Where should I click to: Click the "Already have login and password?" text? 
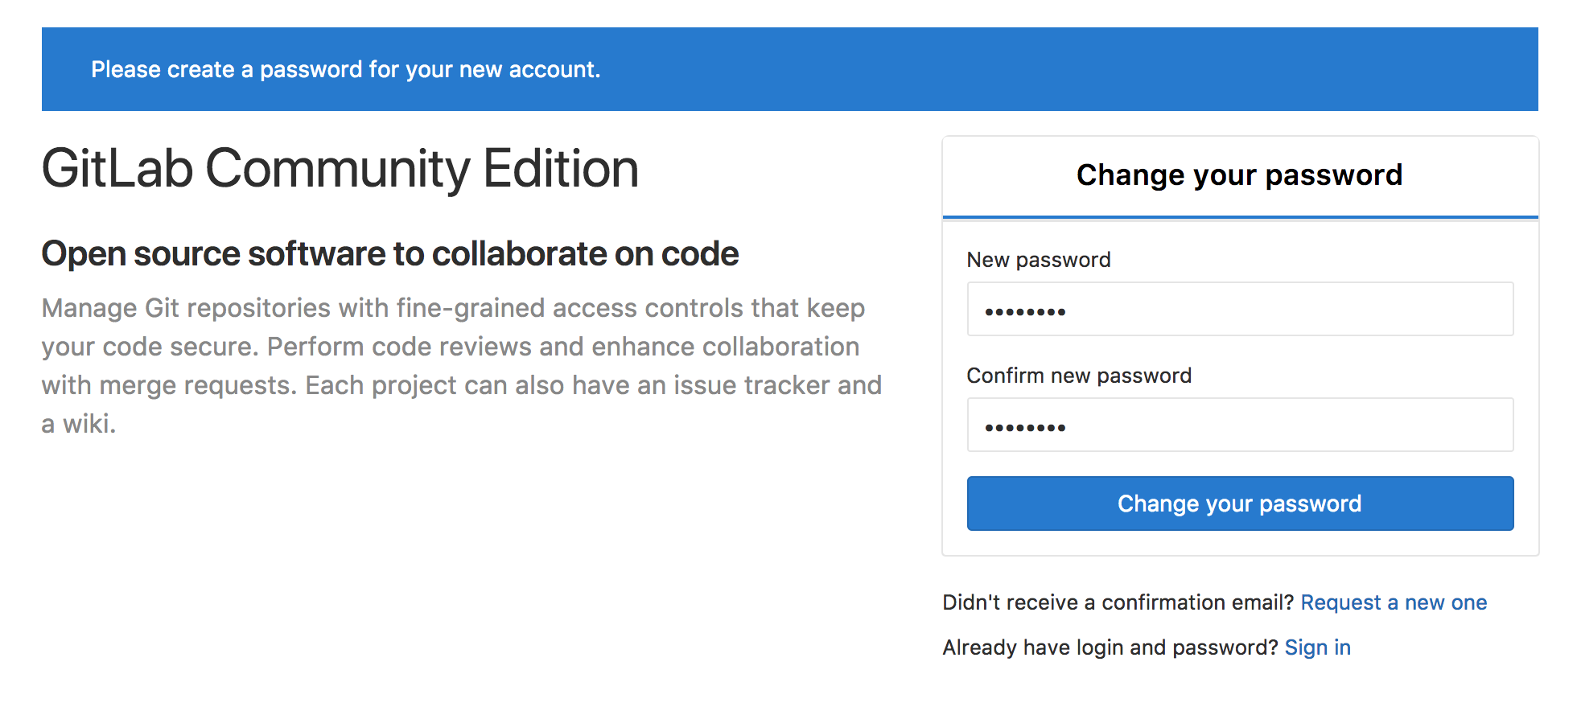[x=1110, y=647]
